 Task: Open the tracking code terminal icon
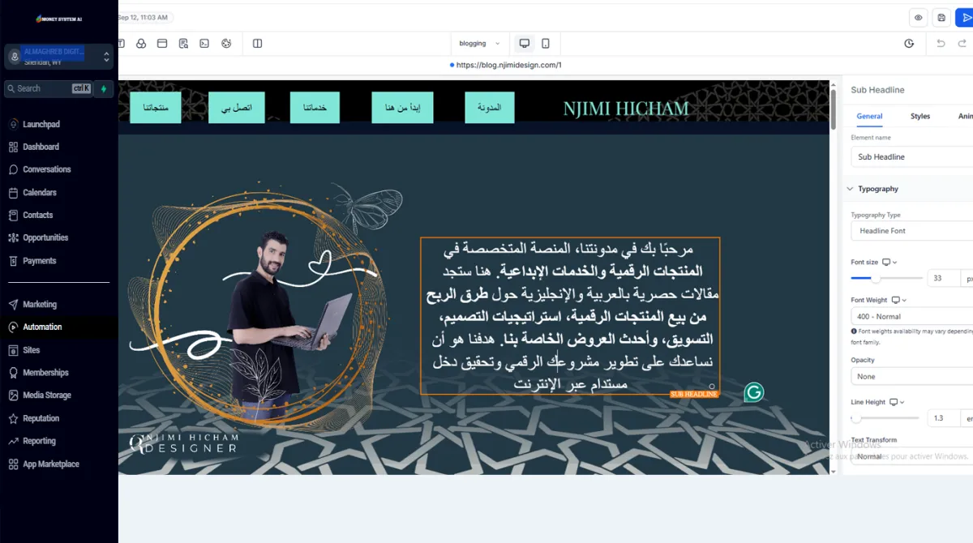pyautogui.click(x=205, y=43)
